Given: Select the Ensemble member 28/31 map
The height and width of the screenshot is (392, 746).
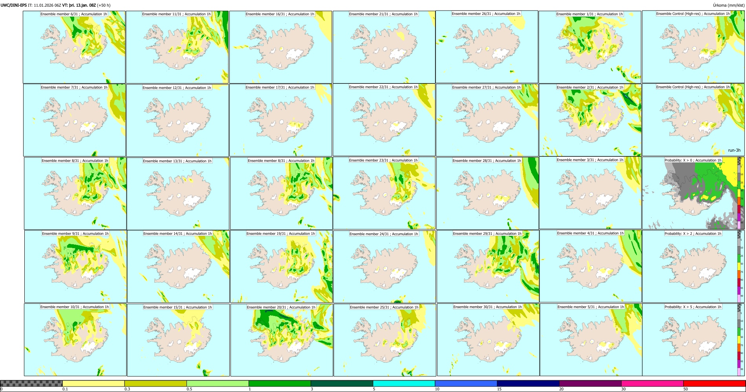Looking at the screenshot, I should [488, 193].
